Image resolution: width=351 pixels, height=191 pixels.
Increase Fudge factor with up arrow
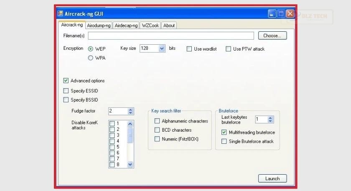pyautogui.click(x=130, y=110)
